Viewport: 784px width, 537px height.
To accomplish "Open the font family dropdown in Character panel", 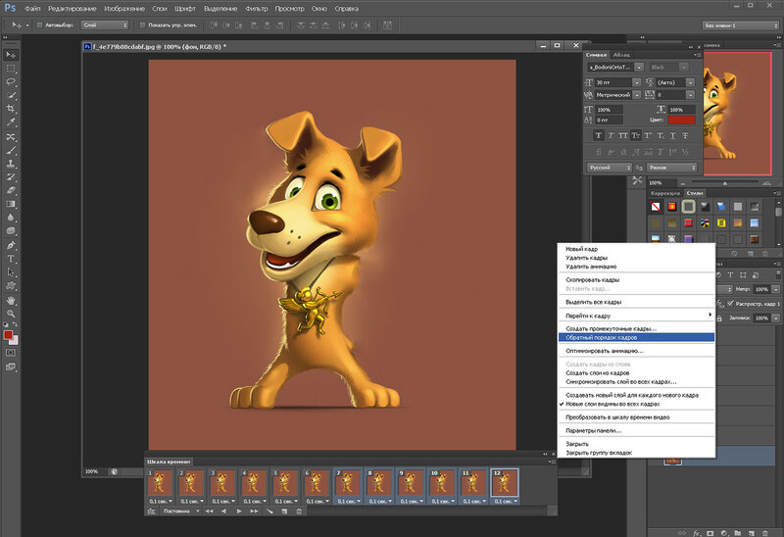I will click(637, 68).
